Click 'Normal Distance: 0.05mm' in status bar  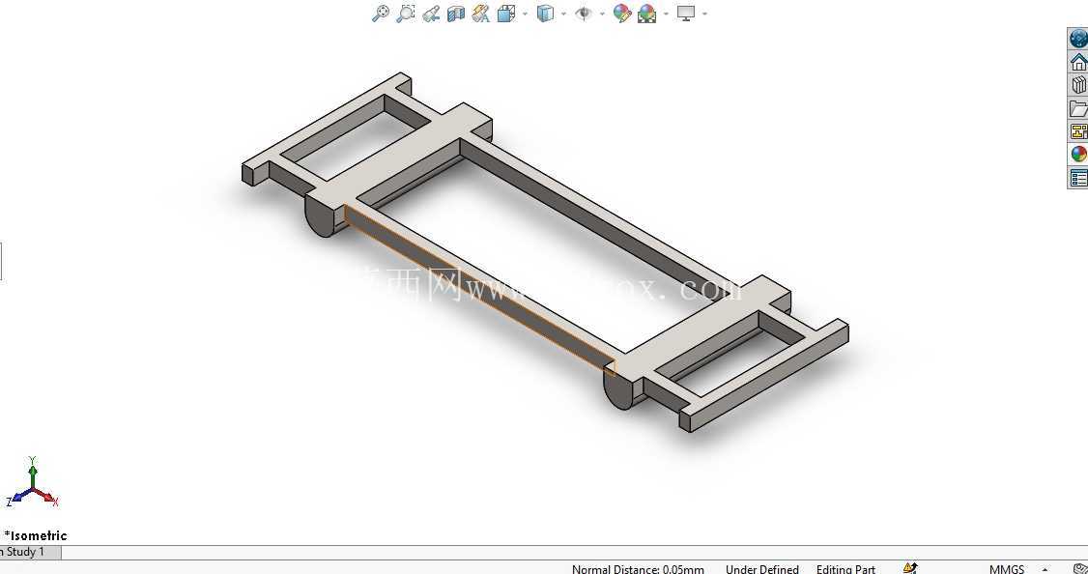tap(638, 569)
